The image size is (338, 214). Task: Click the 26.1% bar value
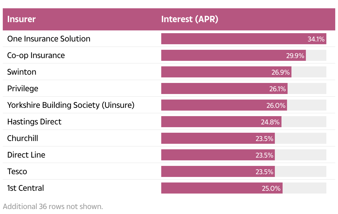tap(277, 89)
